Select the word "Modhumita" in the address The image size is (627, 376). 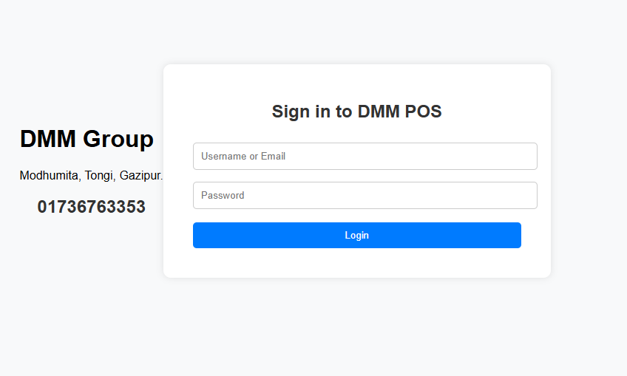[49, 176]
